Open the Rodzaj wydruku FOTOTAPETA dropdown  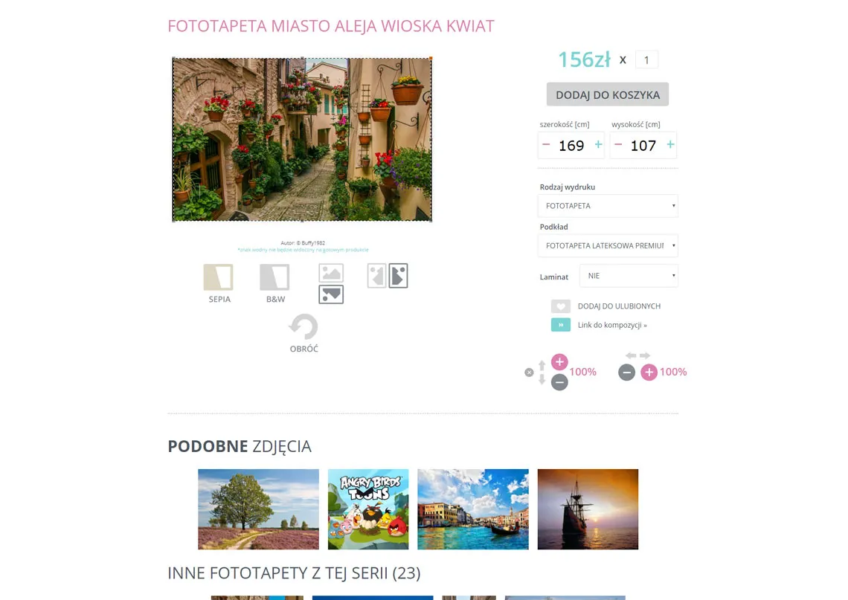608,206
